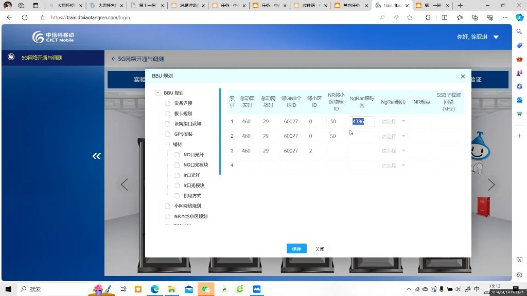Collapse the 辅材 tree node
The image size is (527, 296).
pos(167,144)
